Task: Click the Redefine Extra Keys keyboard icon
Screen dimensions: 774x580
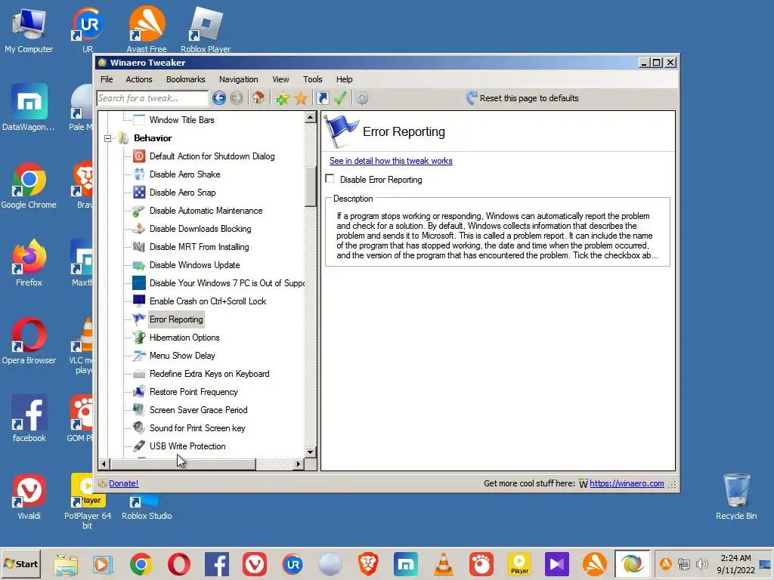Action: pyautogui.click(x=139, y=374)
